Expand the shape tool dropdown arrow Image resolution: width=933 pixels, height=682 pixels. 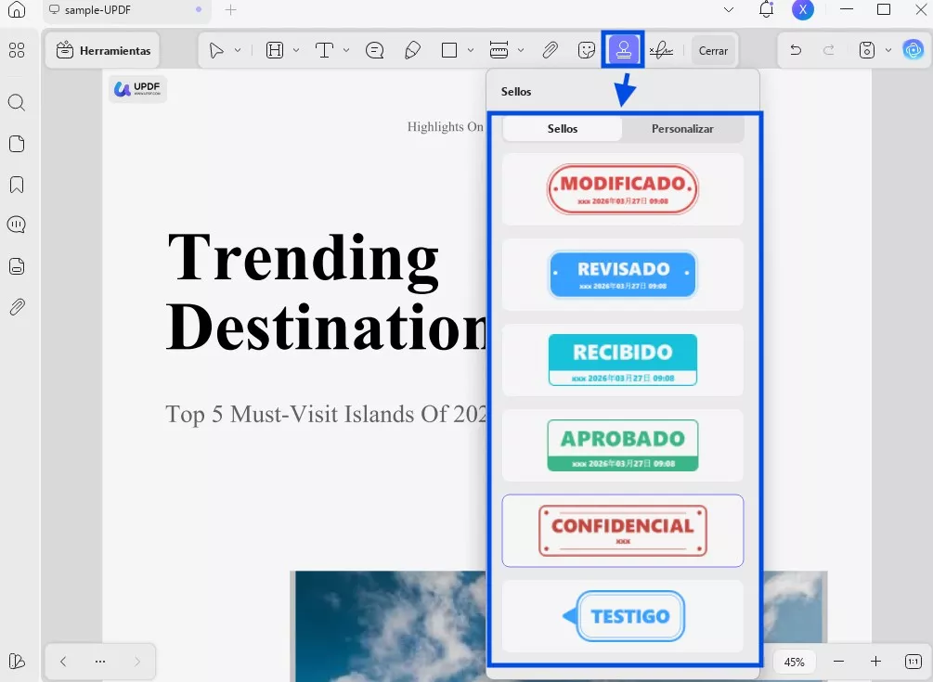[x=471, y=50]
